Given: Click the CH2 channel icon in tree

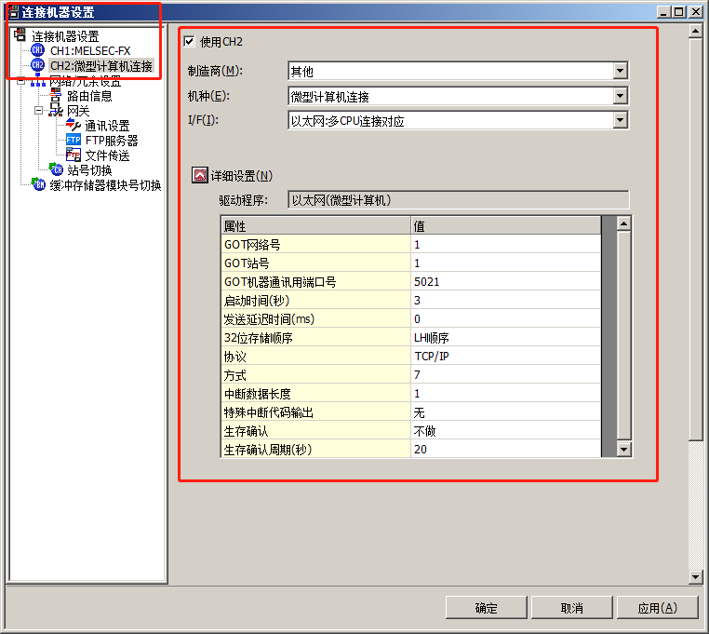Looking at the screenshot, I should pyautogui.click(x=38, y=65).
